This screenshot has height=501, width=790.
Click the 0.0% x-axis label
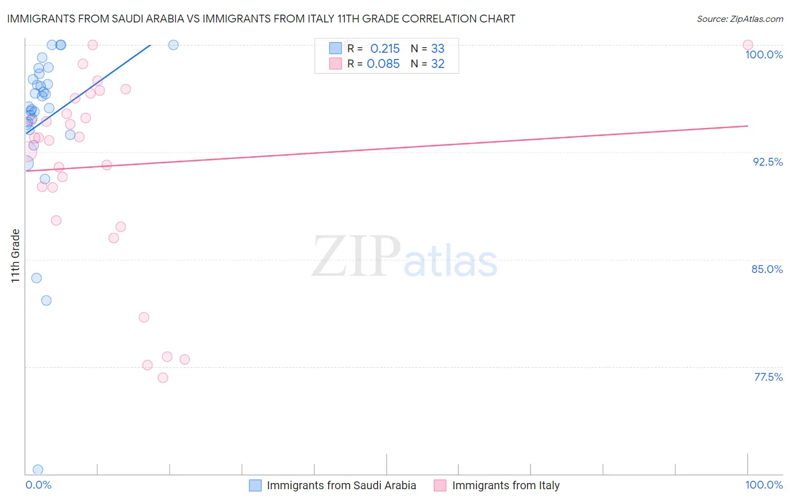coord(38,485)
